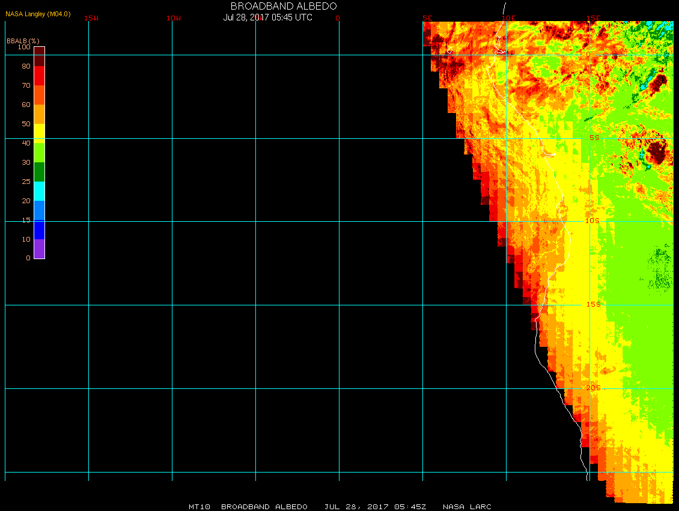Click the 10E longitude label
This screenshot has width=679, height=511.
(x=508, y=18)
